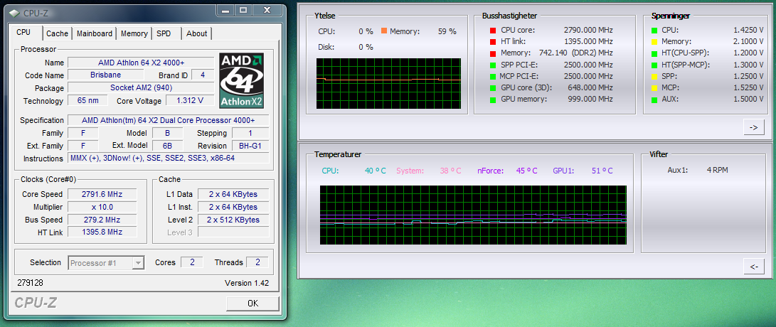
Task: Minimize the CPU-Z window
Action: (x=226, y=9)
